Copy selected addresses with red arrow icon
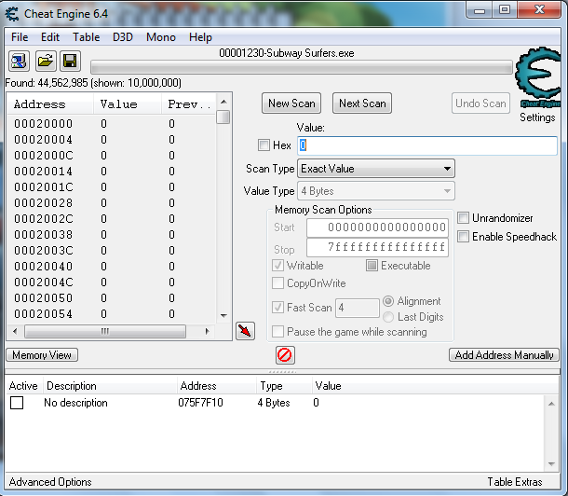 pos(245,331)
